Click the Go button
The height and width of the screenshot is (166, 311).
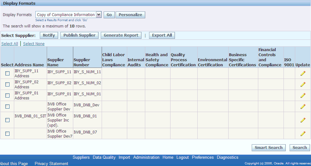coord(109,15)
